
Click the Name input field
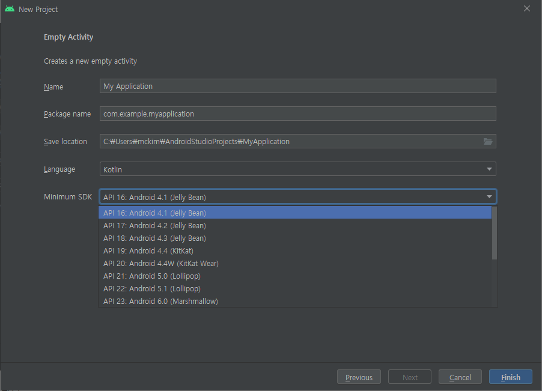pyautogui.click(x=298, y=86)
